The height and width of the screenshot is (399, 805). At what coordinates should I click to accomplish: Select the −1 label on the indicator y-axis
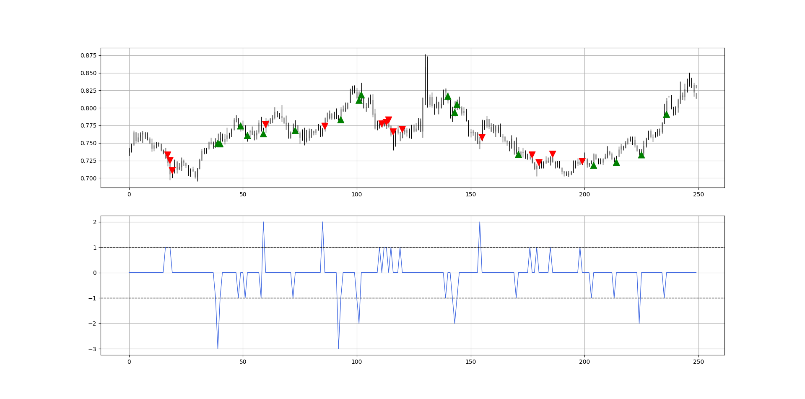[92, 298]
